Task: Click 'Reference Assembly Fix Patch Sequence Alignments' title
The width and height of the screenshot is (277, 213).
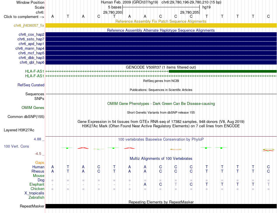Action: tap(161, 21)
